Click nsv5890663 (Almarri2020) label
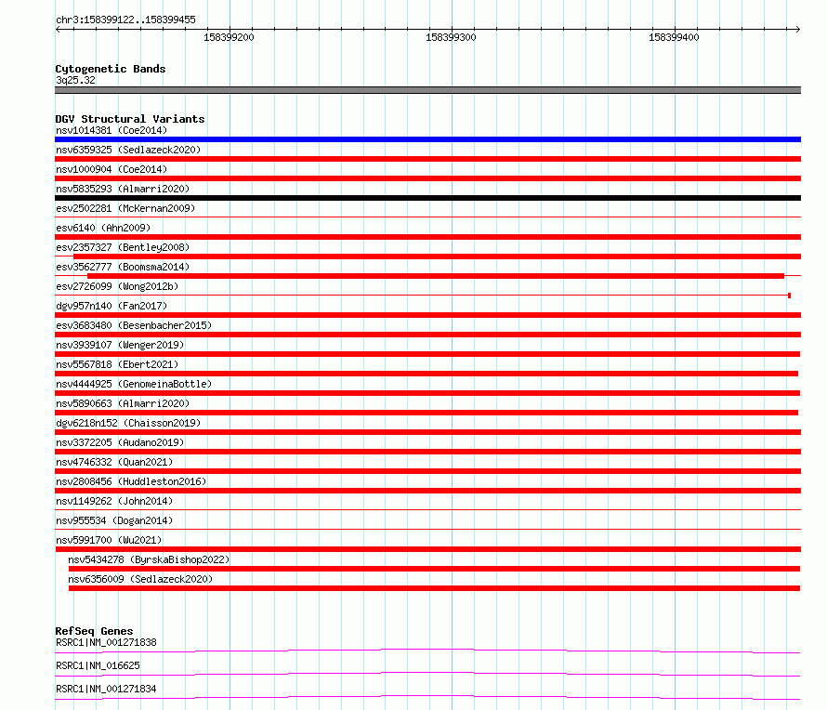This screenshot has height=710, width=827. (123, 403)
